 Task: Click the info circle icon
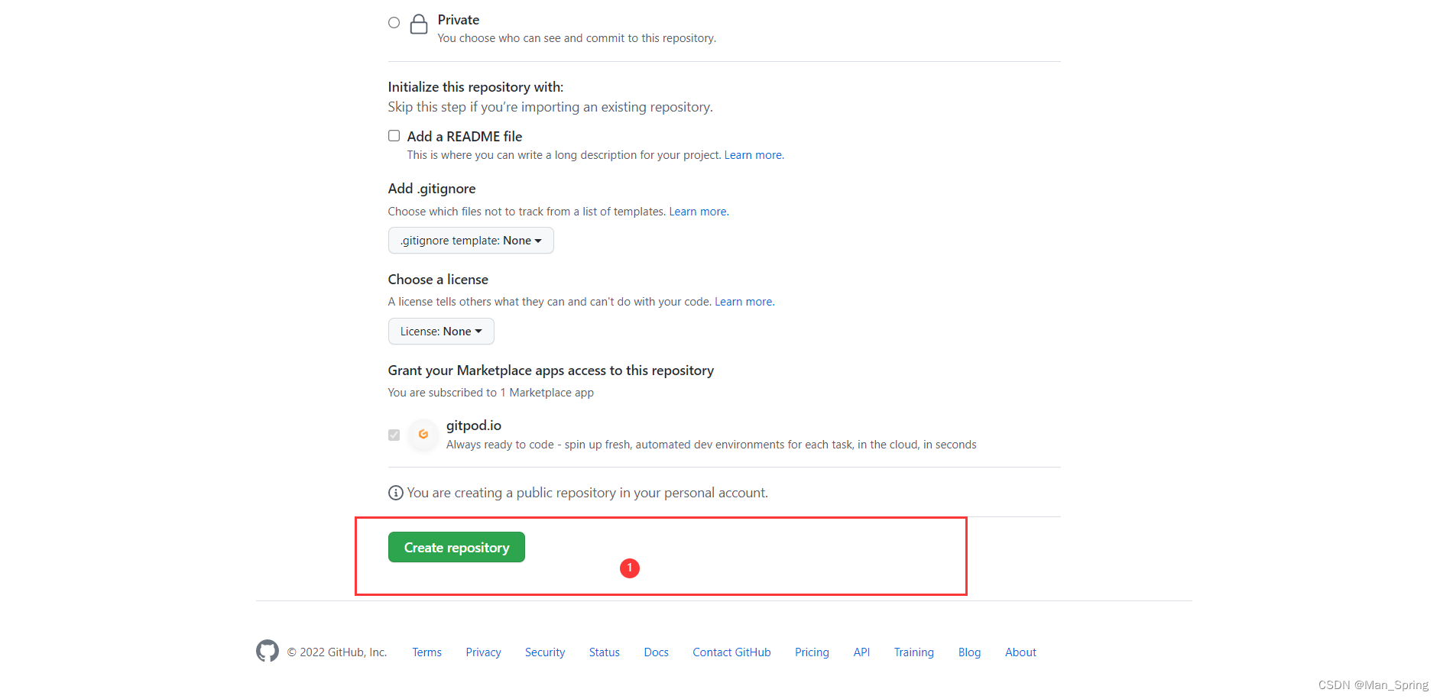[x=395, y=493]
